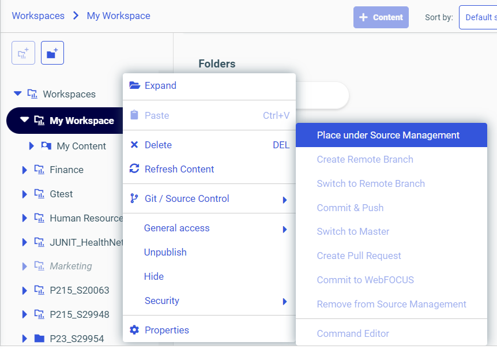The image size is (497, 349).
Task: Click the create new folder icon
Action: click(52, 52)
